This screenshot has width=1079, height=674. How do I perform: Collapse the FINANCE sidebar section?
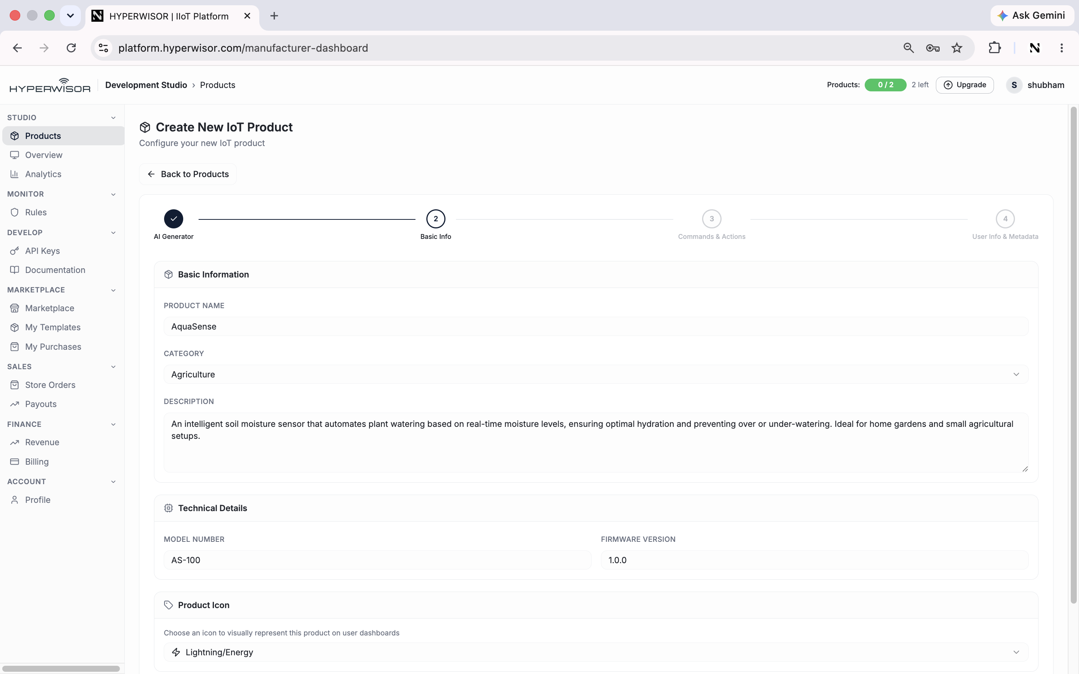113,424
